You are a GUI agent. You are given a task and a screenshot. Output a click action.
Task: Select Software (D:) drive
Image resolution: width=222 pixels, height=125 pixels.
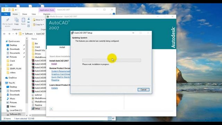[x=16, y=114]
